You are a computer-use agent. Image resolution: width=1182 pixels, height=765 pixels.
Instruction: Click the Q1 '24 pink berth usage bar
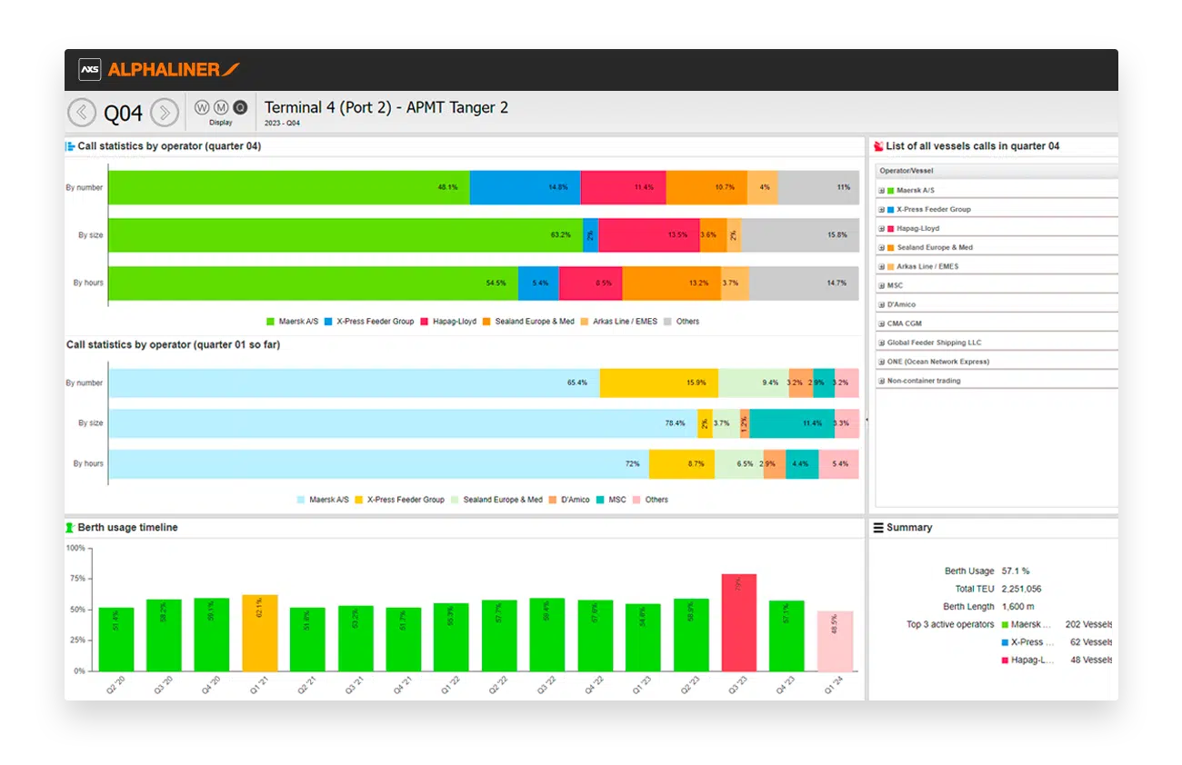click(x=835, y=641)
